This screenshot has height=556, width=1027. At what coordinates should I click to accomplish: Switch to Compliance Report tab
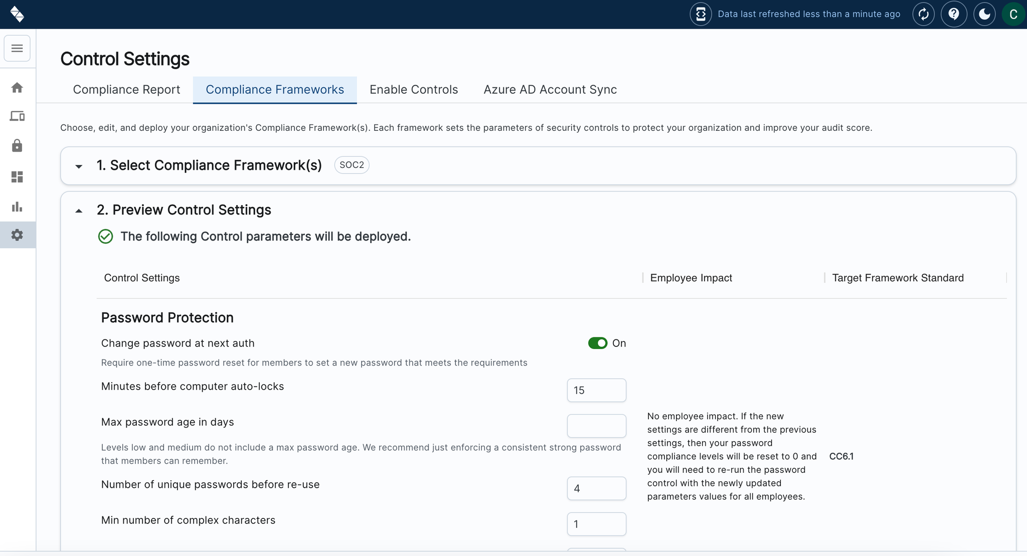[x=126, y=90]
